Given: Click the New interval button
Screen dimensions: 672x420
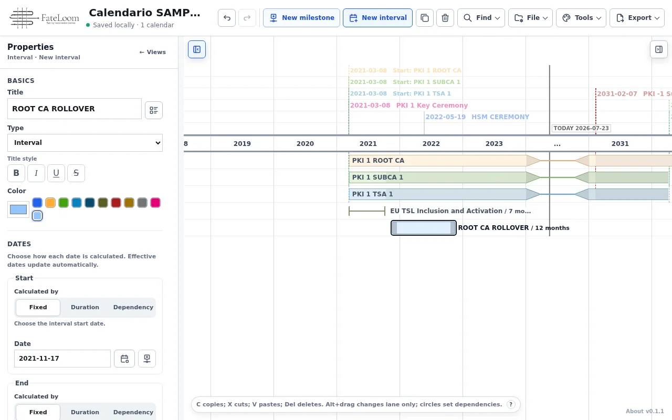Looking at the screenshot, I should [x=377, y=18].
